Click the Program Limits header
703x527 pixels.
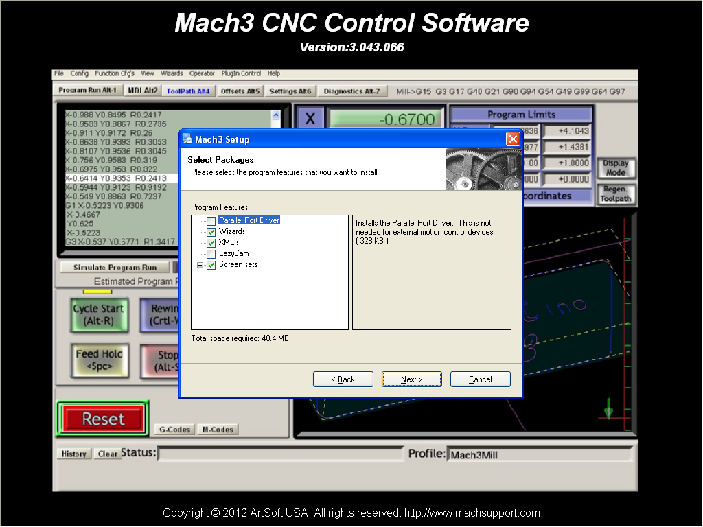tap(521, 115)
